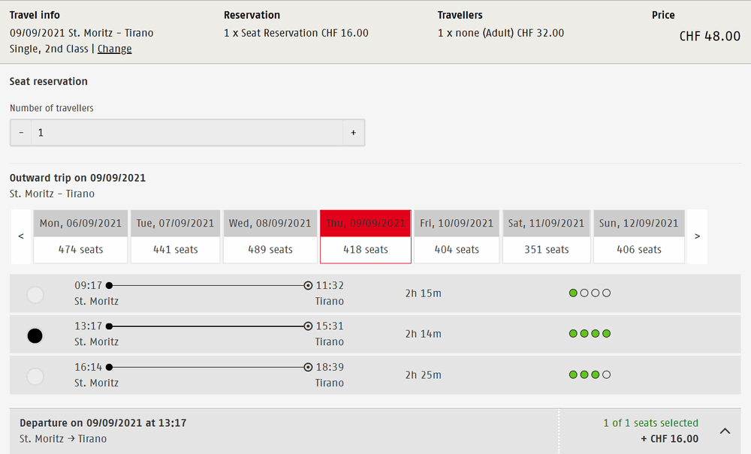This screenshot has width=751, height=454.
Task: Click the Change link for travel info
Action: click(114, 49)
